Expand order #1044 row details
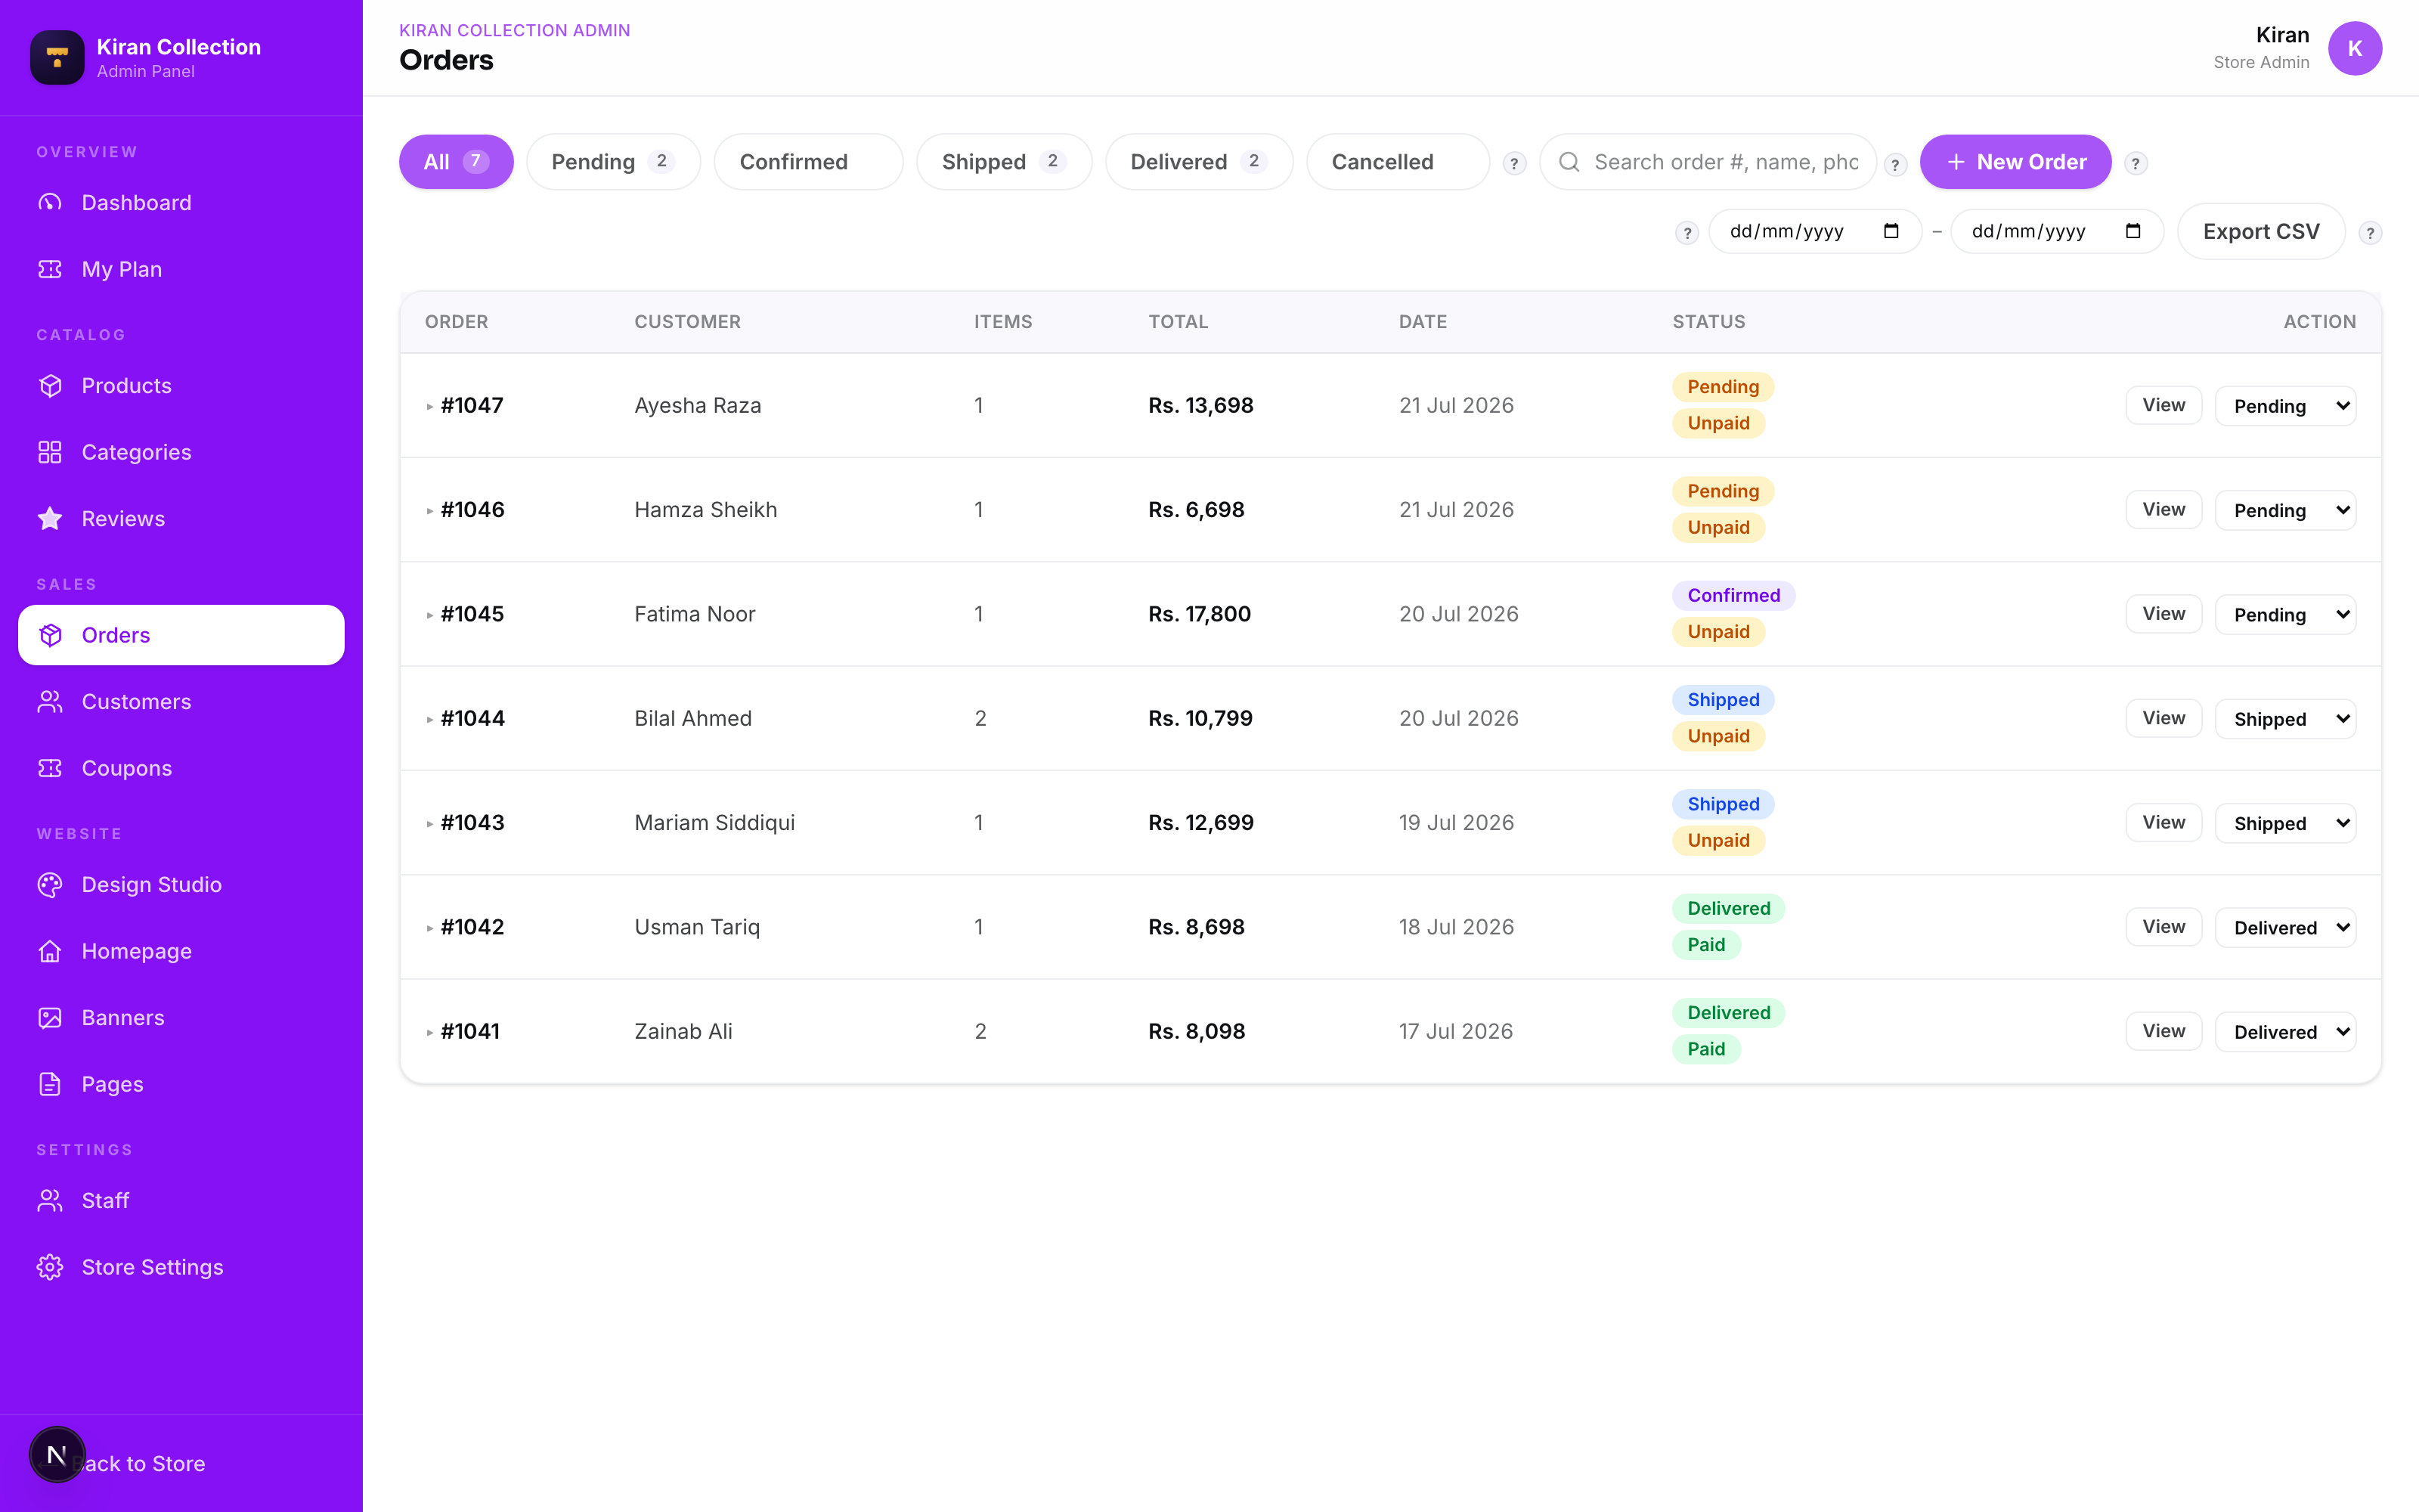Screen dimensions: 2419x1512 coord(430,719)
